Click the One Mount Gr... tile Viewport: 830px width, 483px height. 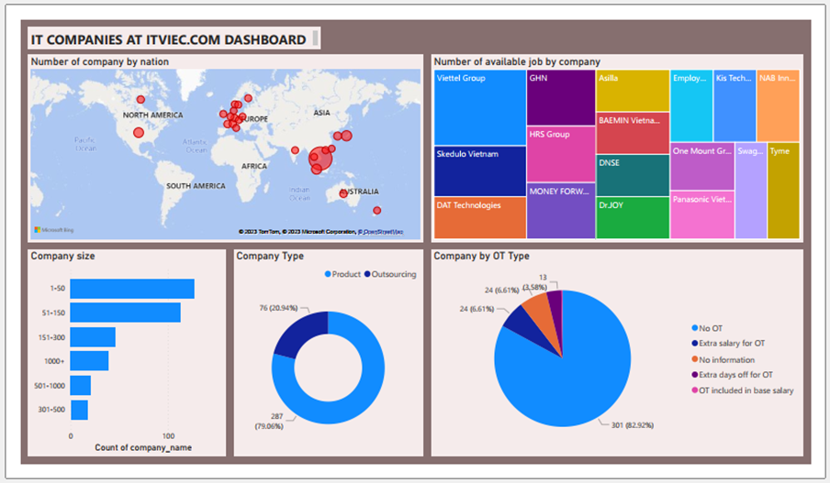[x=701, y=167]
